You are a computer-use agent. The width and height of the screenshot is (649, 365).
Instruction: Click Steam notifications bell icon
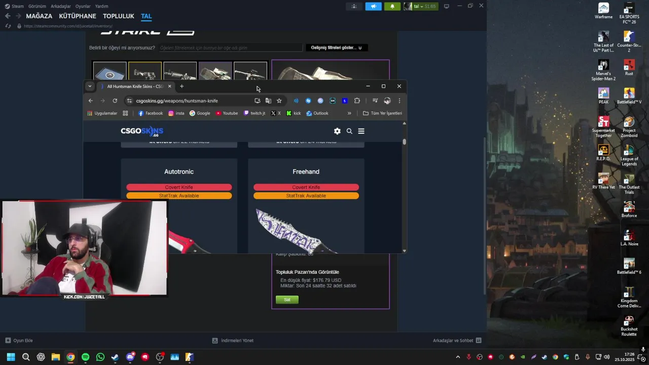[x=392, y=6]
